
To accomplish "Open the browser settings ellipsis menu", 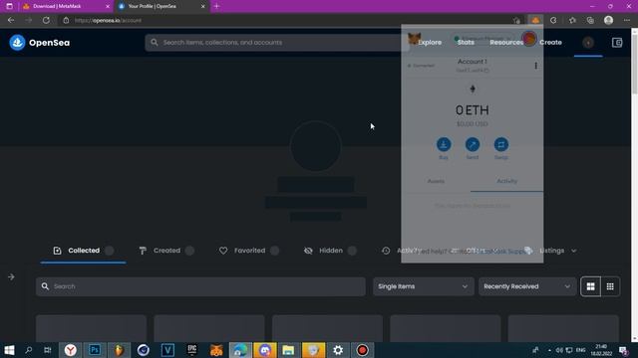I will click(627, 20).
